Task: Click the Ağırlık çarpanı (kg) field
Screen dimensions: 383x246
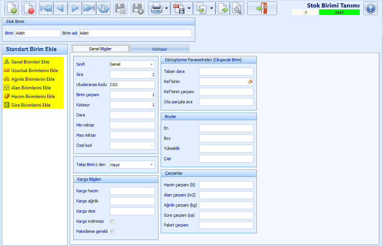Action: [x=226, y=205]
